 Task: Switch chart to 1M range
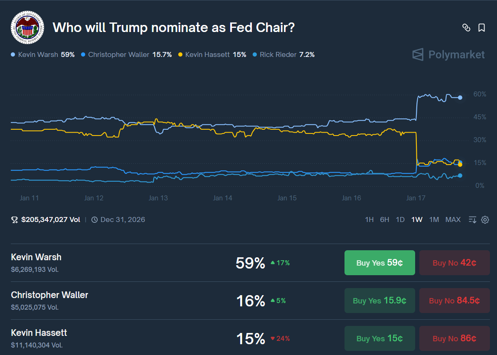[434, 219]
